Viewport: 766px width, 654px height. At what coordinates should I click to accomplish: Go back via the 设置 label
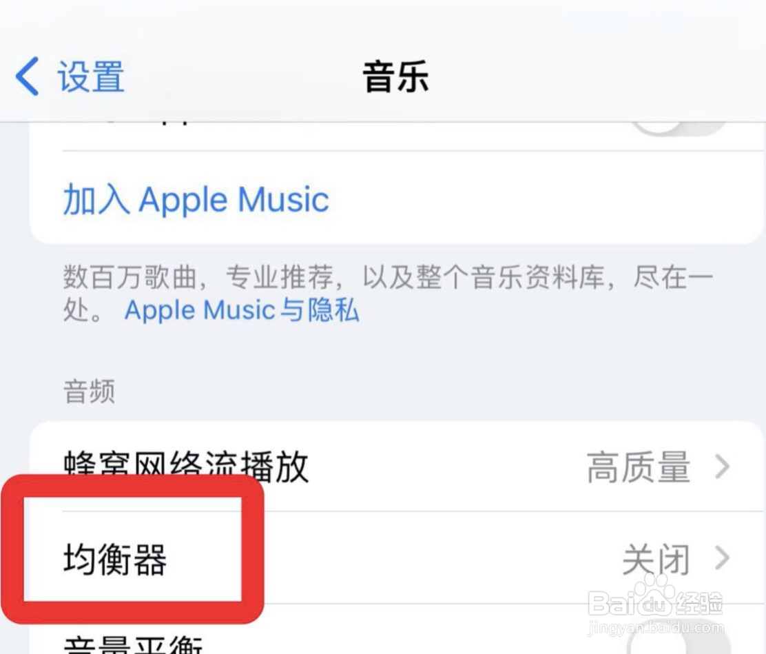tap(91, 76)
